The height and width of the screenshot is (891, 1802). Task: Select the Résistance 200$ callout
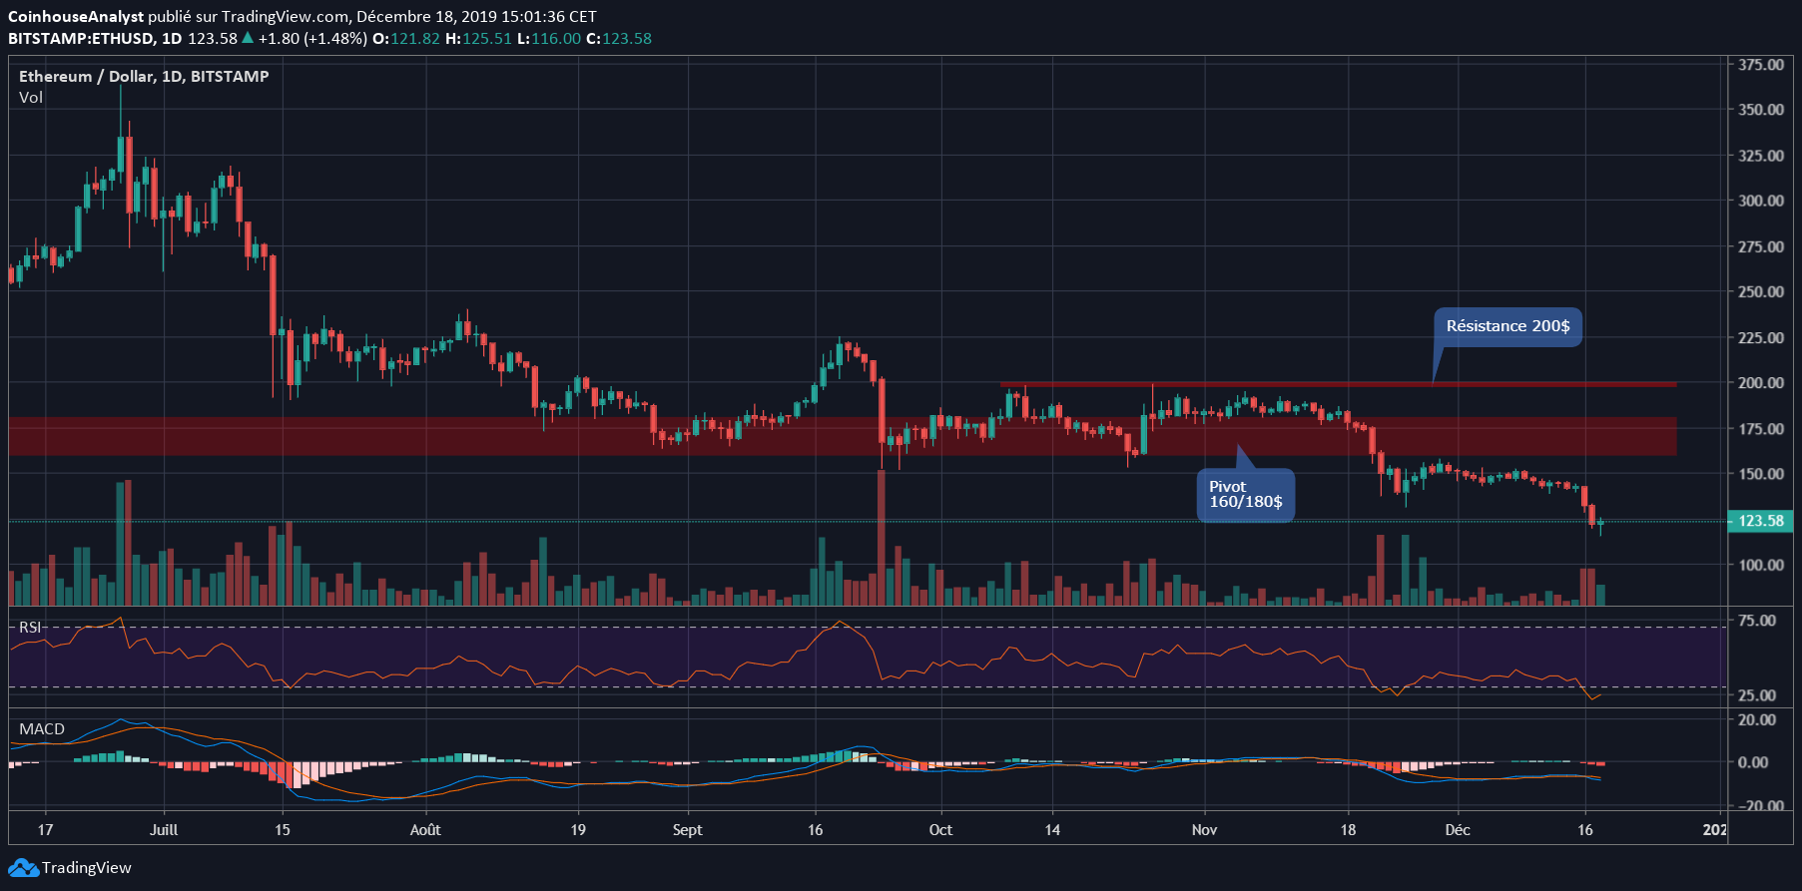1507,327
